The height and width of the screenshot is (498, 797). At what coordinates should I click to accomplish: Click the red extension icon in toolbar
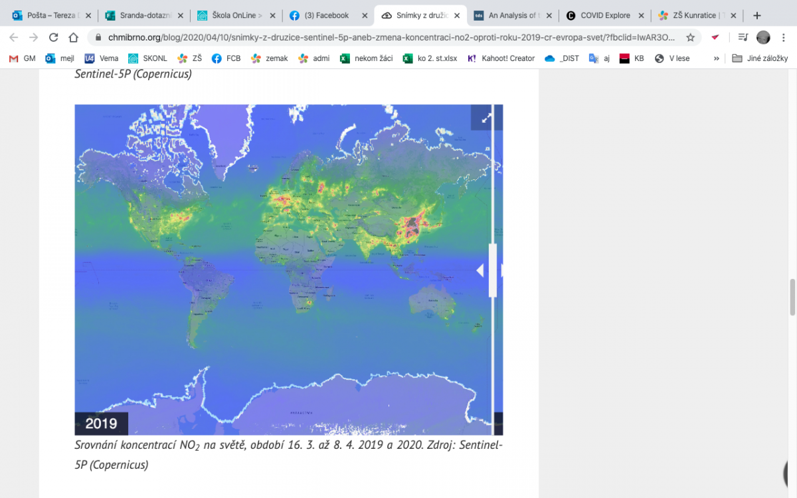pyautogui.click(x=715, y=38)
